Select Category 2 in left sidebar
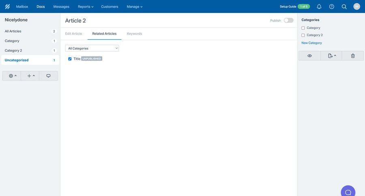Screen dimensions: 365x196 (x=30, y=51)
